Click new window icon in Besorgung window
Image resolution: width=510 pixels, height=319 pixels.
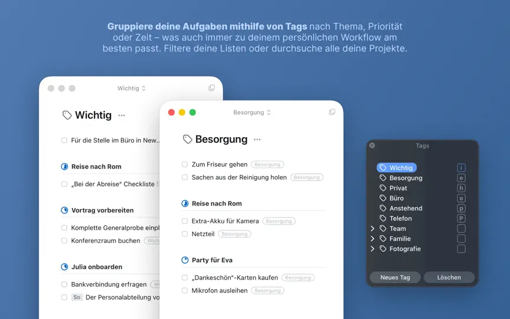[332, 112]
